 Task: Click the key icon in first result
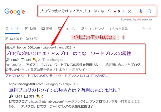[x=35, y=60]
